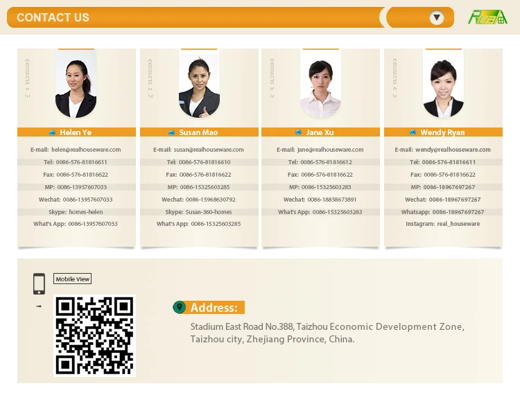Click the green Real house logo

[487, 17]
